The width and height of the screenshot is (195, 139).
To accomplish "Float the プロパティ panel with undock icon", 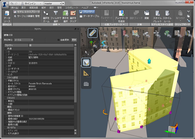I will point(76,29).
